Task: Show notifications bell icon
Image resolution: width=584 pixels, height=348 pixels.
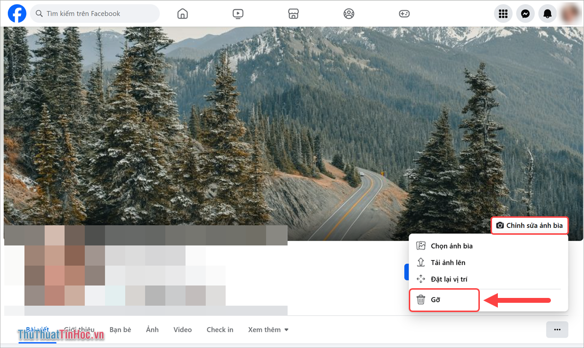Action: (x=548, y=14)
